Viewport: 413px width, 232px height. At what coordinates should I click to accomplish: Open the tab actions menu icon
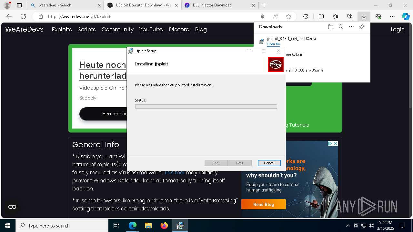pyautogui.click(x=19, y=5)
